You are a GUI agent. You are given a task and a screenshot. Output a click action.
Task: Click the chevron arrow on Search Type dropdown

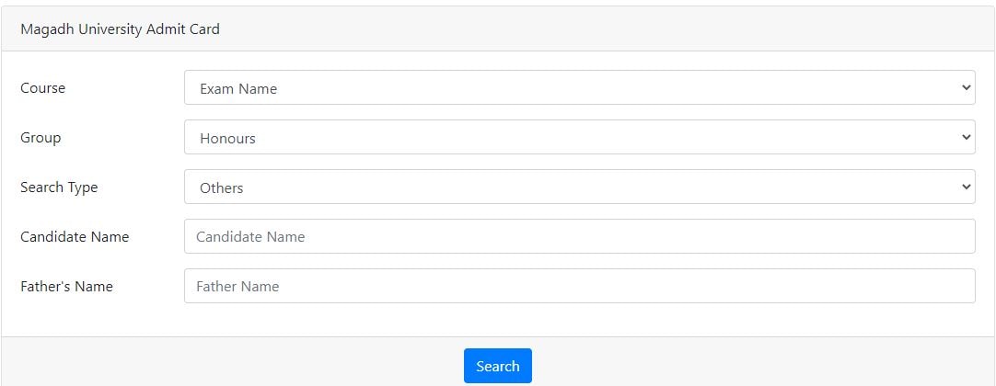click(966, 187)
